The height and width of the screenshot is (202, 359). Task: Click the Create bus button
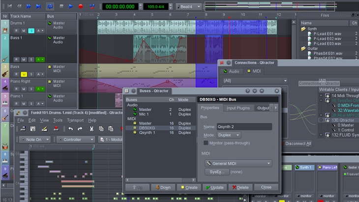pos(189,187)
